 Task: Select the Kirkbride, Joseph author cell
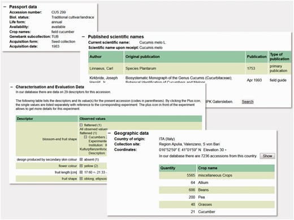pos(103,80)
